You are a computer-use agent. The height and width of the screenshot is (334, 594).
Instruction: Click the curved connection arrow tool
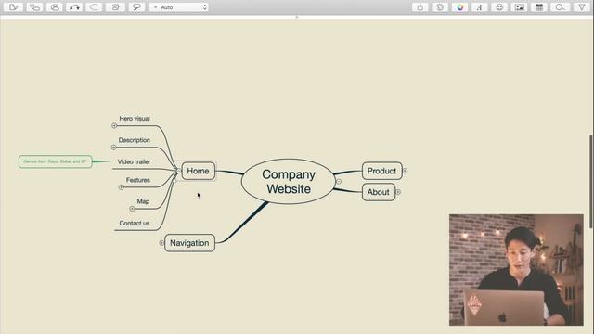click(74, 7)
